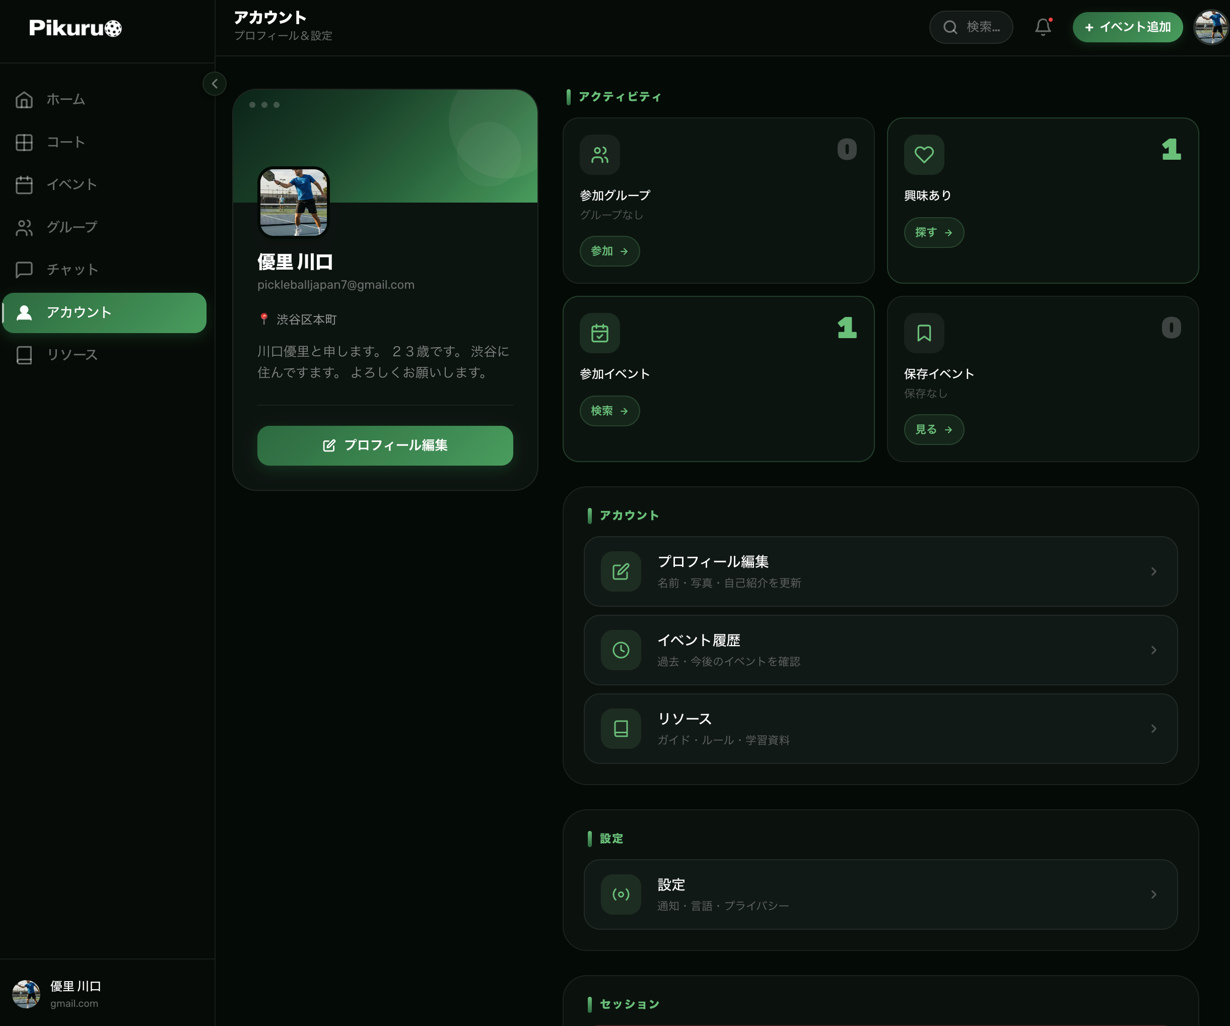Open リソース in the sidebar

point(104,354)
